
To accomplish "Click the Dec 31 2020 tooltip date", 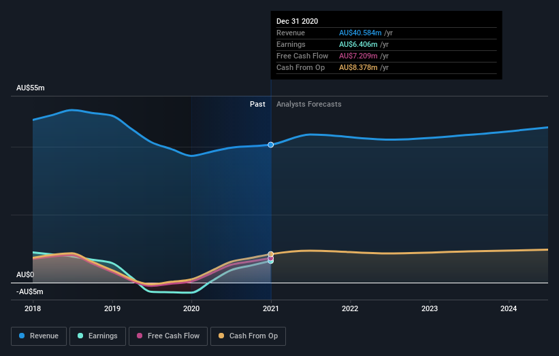I will tap(297, 21).
